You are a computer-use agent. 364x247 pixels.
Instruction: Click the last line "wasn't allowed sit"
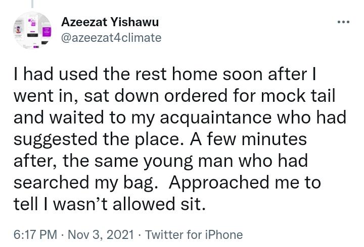(129, 204)
